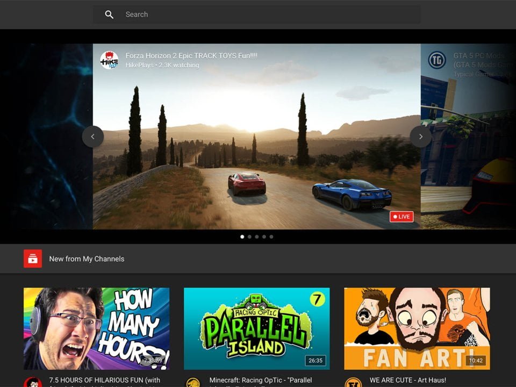
Task: Click the 10:42 duration badge
Action: [476, 360]
